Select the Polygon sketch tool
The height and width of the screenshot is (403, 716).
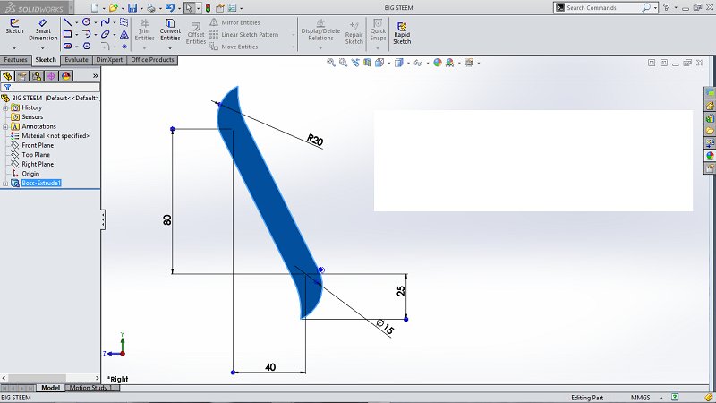coord(86,46)
